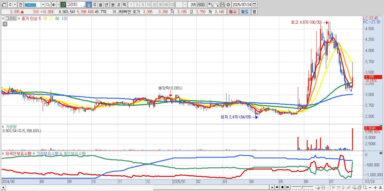384x191 pixels.
Task: Select the 틱 tick period tab
Action: point(124,5)
